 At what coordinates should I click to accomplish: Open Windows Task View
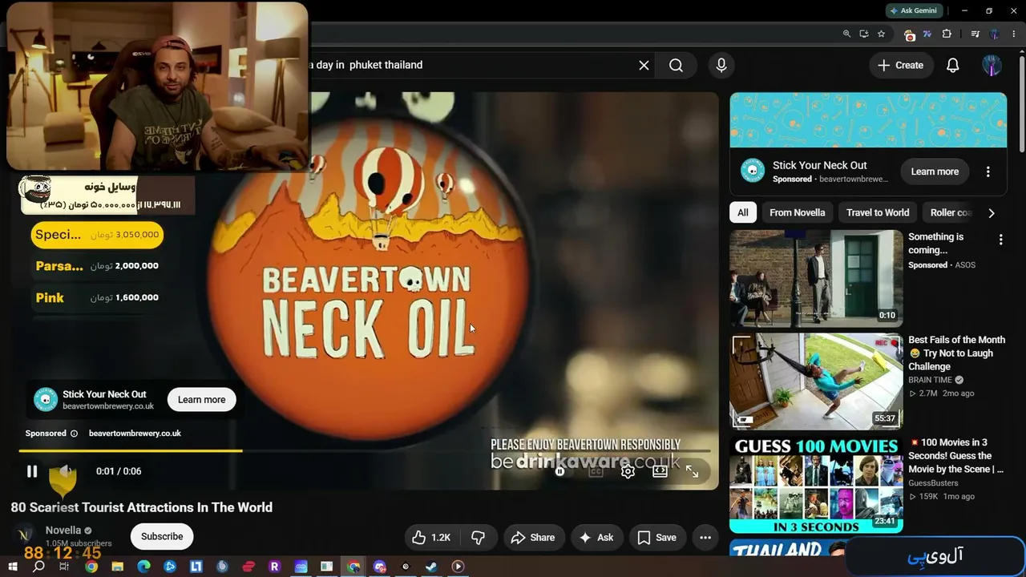(65, 567)
